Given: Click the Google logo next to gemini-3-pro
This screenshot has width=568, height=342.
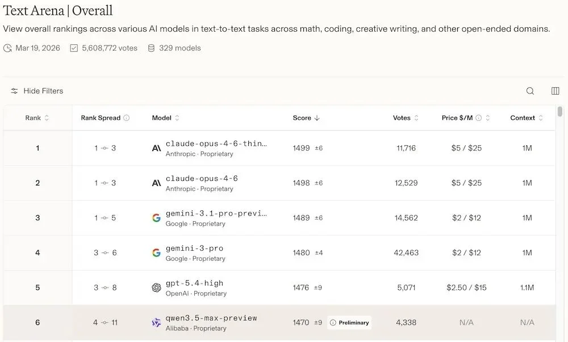Looking at the screenshot, I should click(x=156, y=253).
